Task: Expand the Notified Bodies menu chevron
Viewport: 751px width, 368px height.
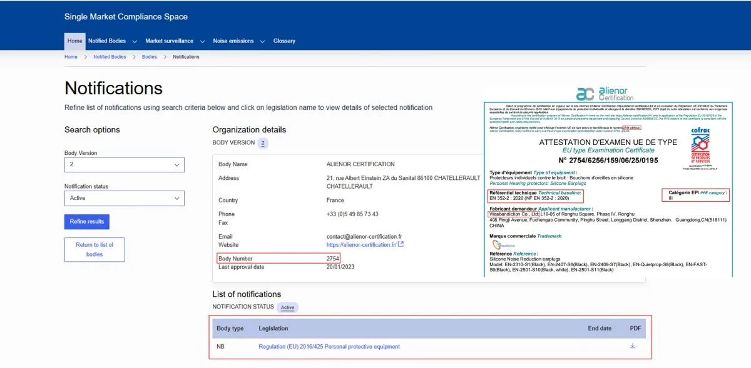Action: tap(135, 41)
